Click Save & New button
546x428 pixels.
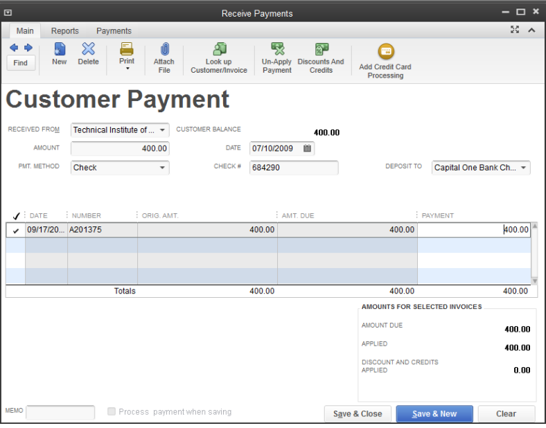[434, 414]
